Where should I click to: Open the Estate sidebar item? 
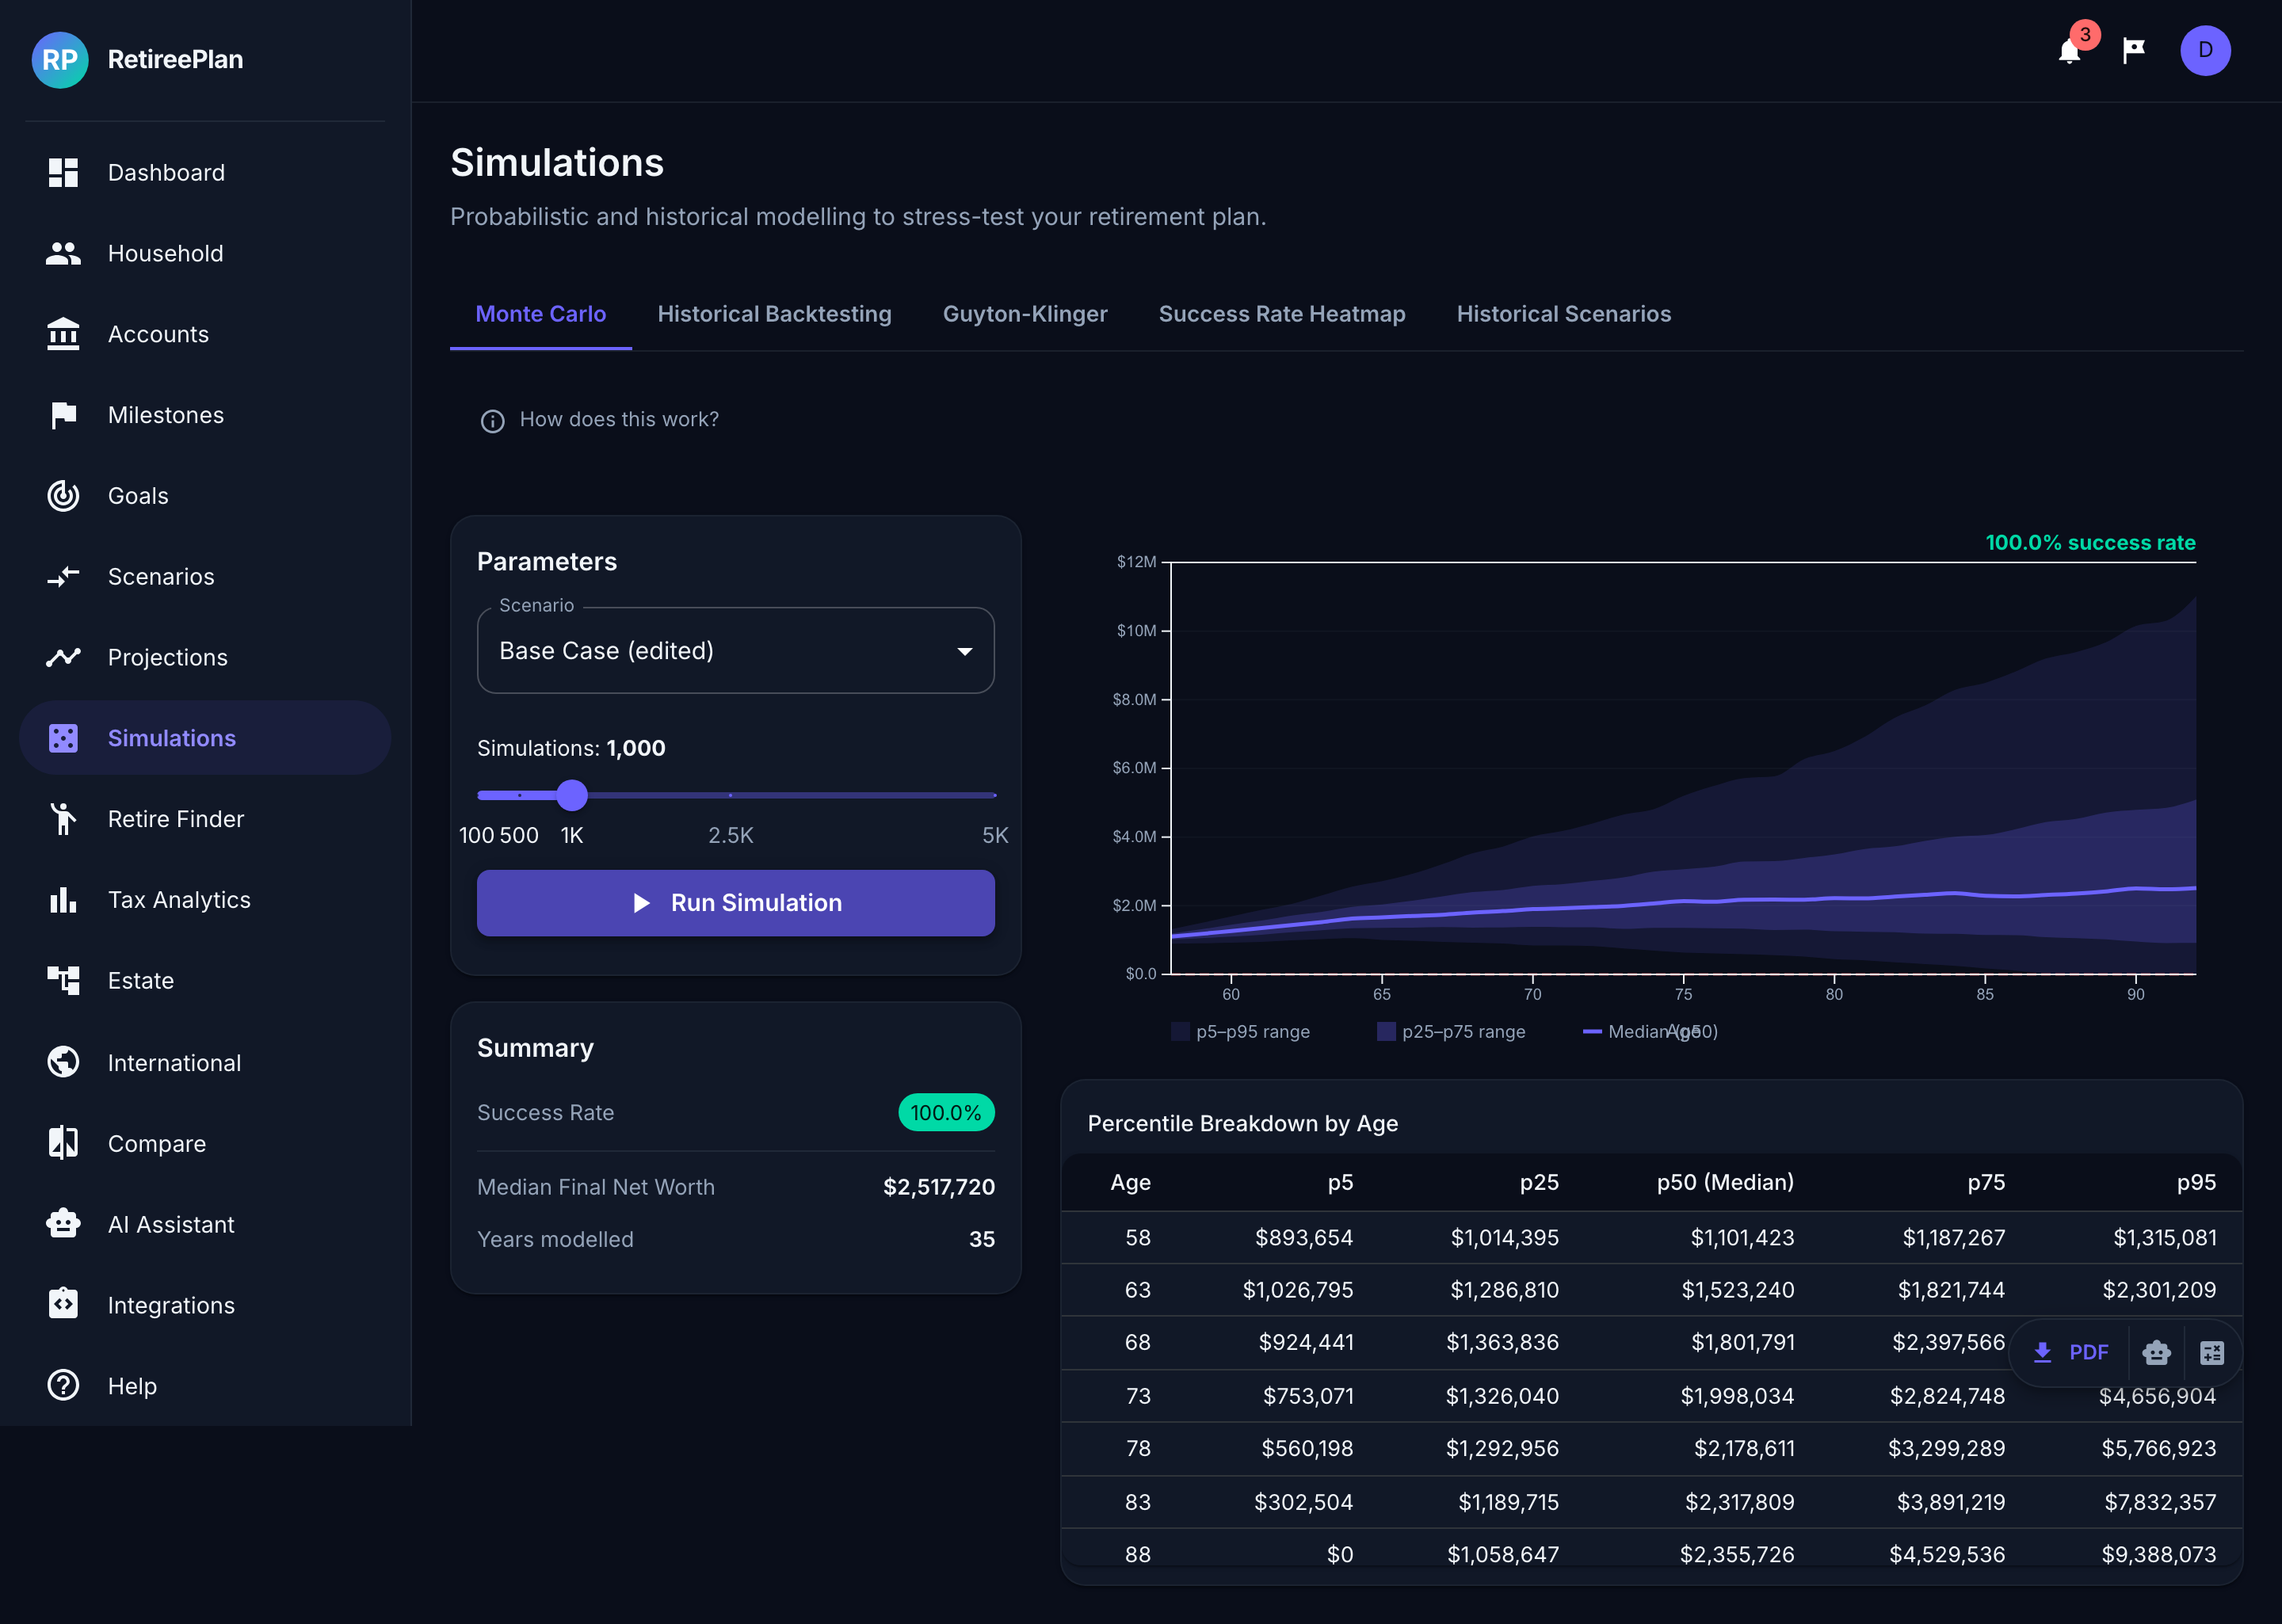pyautogui.click(x=141, y=981)
